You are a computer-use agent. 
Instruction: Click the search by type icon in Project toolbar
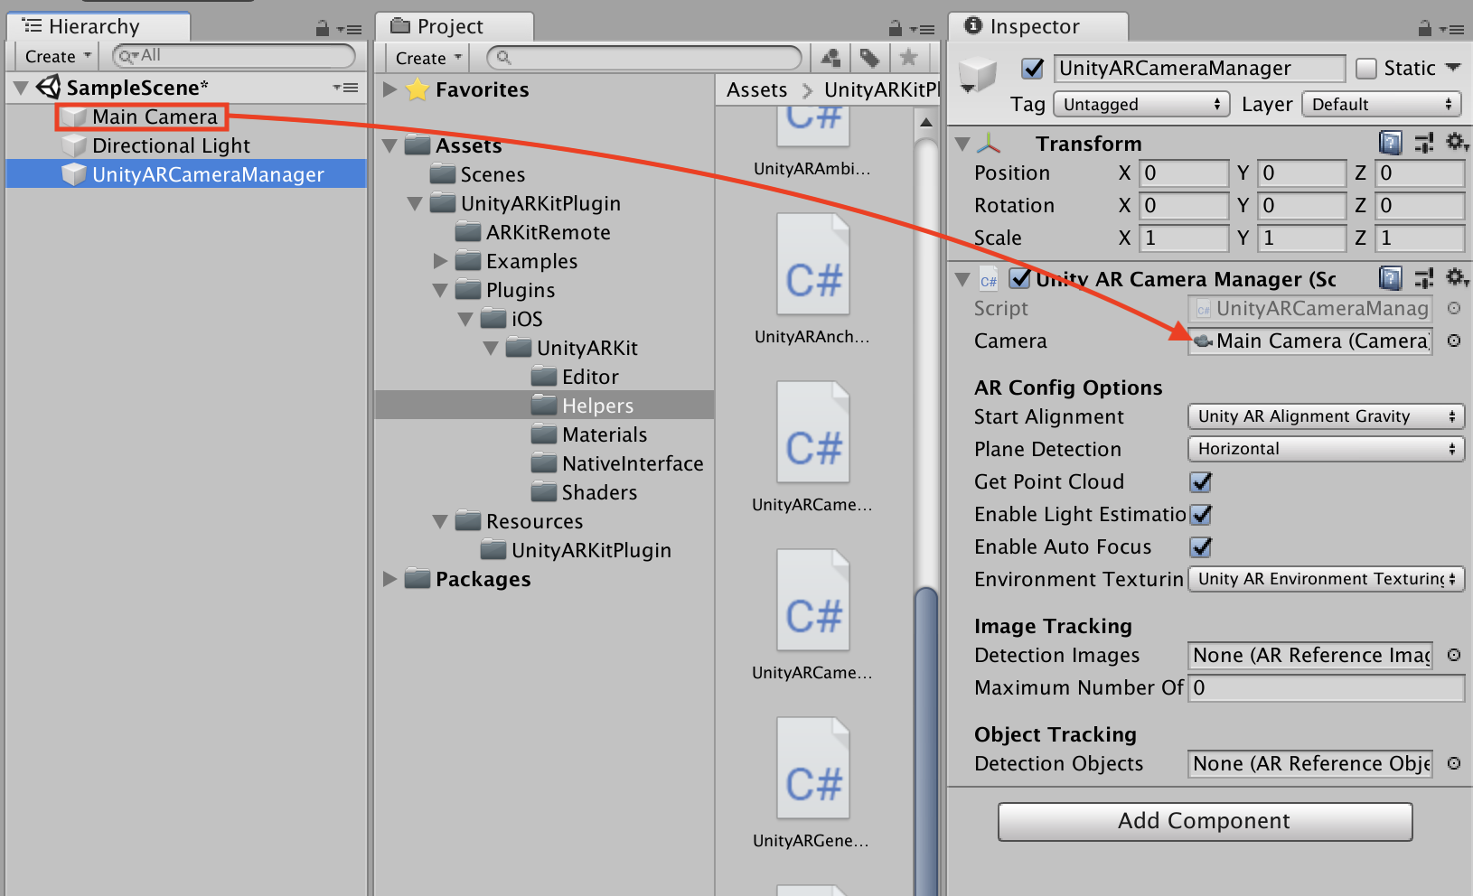[x=830, y=58]
